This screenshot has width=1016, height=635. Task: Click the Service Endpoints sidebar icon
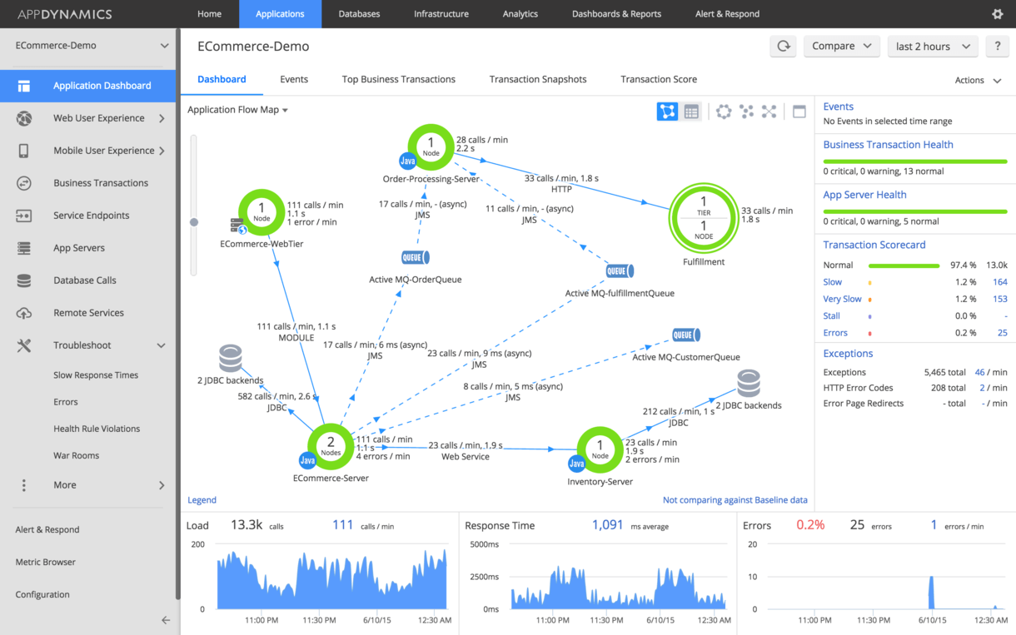pos(24,216)
